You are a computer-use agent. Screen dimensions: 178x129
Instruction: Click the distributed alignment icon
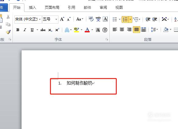click(x=144, y=30)
